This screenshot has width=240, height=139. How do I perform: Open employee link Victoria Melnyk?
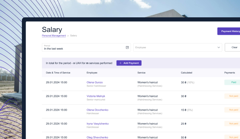point(96,96)
